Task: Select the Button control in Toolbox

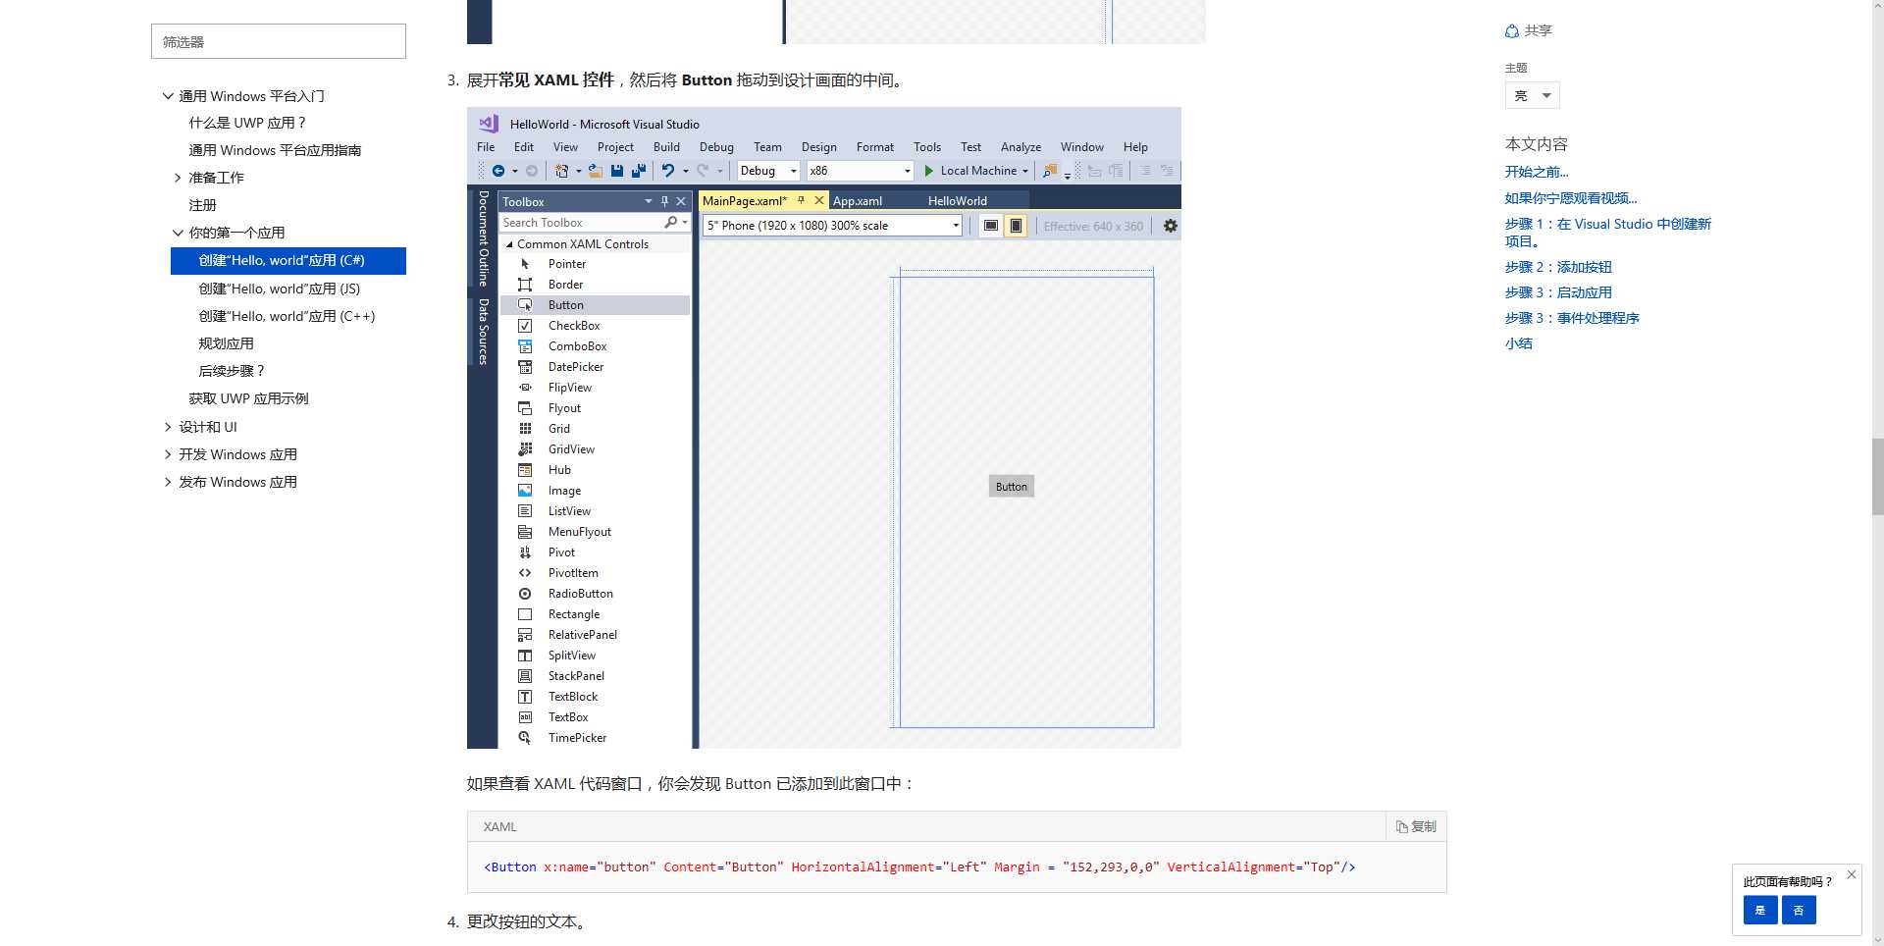Action: pyautogui.click(x=595, y=305)
